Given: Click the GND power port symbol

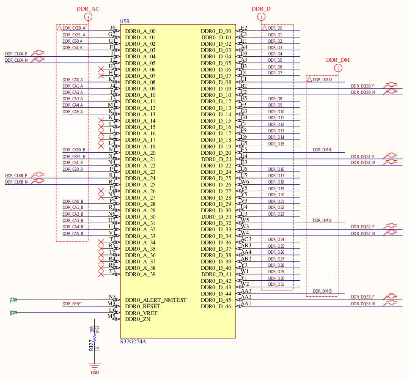Looking at the screenshot, I should click(x=94, y=367).
